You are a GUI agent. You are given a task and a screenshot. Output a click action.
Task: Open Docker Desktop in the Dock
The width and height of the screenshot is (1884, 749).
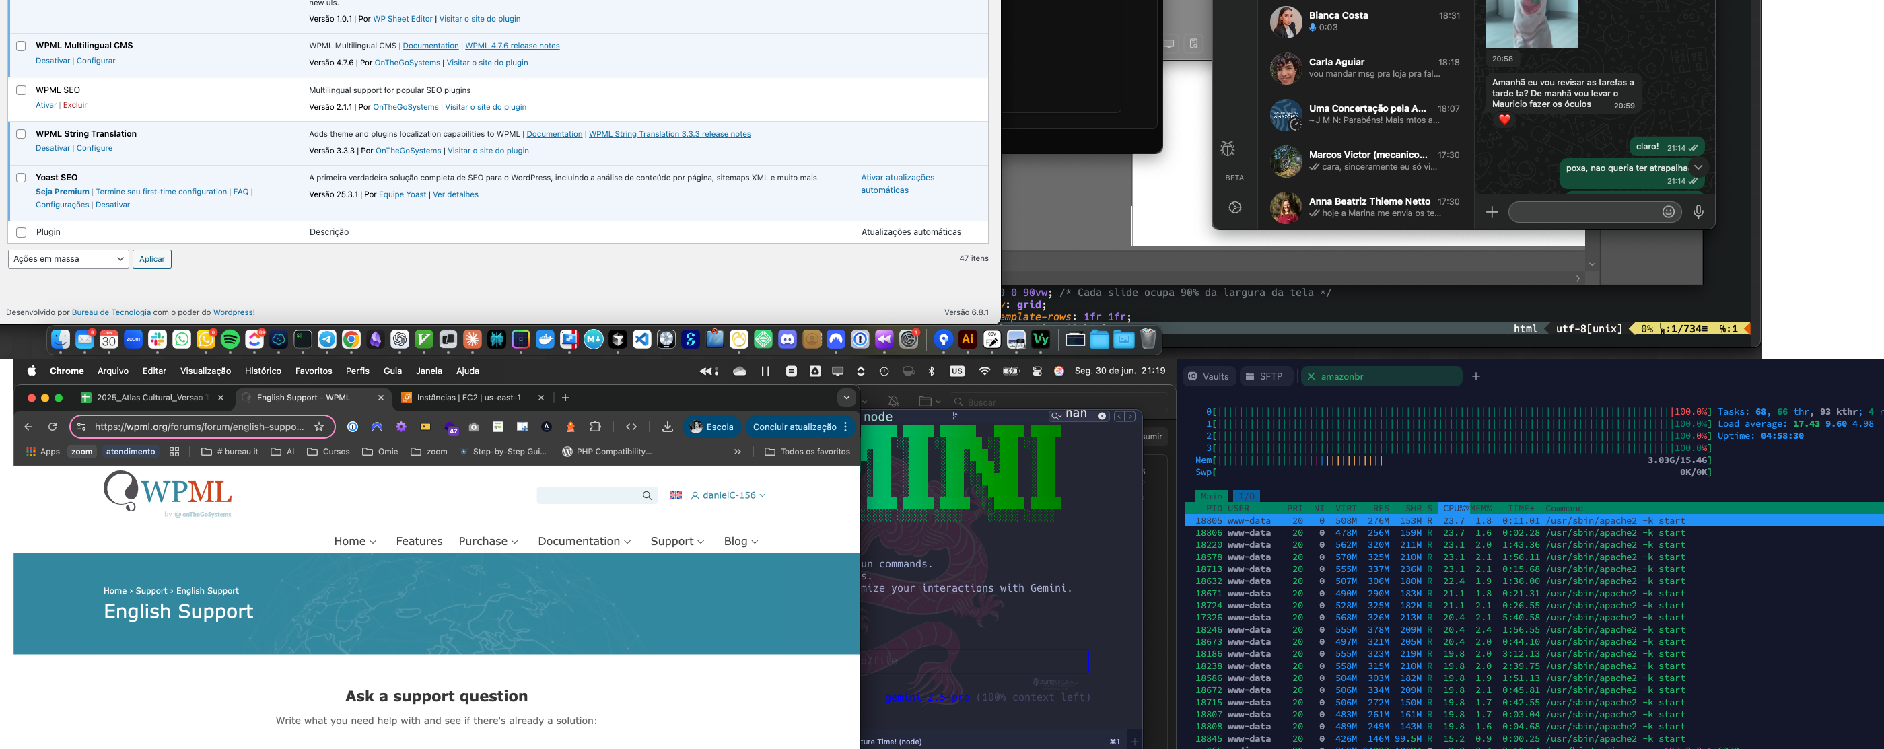[x=545, y=339]
